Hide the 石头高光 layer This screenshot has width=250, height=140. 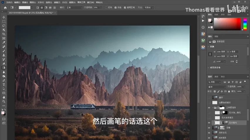[209, 123]
